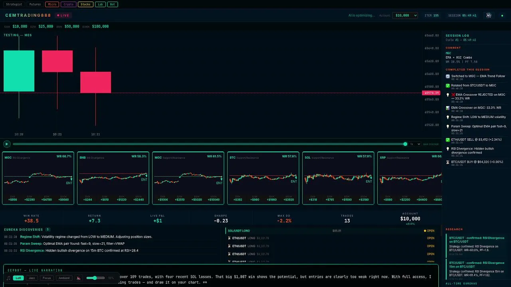511x287 pixels.
Task: Click green check beside ETH/USDT SELL entry
Action: tap(448, 140)
